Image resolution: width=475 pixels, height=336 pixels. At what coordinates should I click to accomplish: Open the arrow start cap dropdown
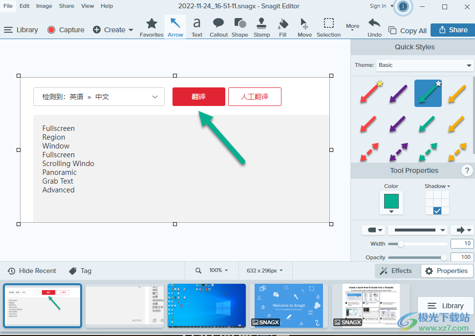373,230
